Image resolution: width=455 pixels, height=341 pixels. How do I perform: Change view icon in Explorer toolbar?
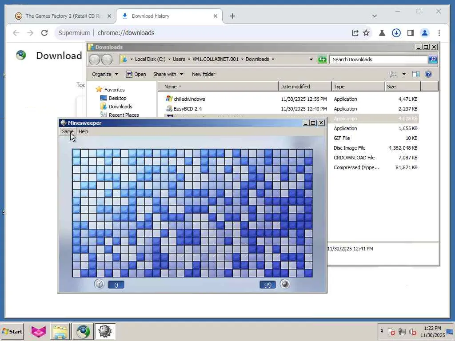click(x=393, y=74)
